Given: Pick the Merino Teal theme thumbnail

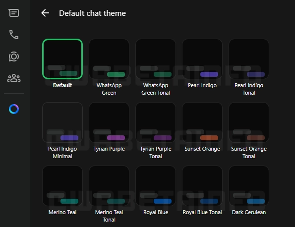Looking at the screenshot, I should pos(62,186).
